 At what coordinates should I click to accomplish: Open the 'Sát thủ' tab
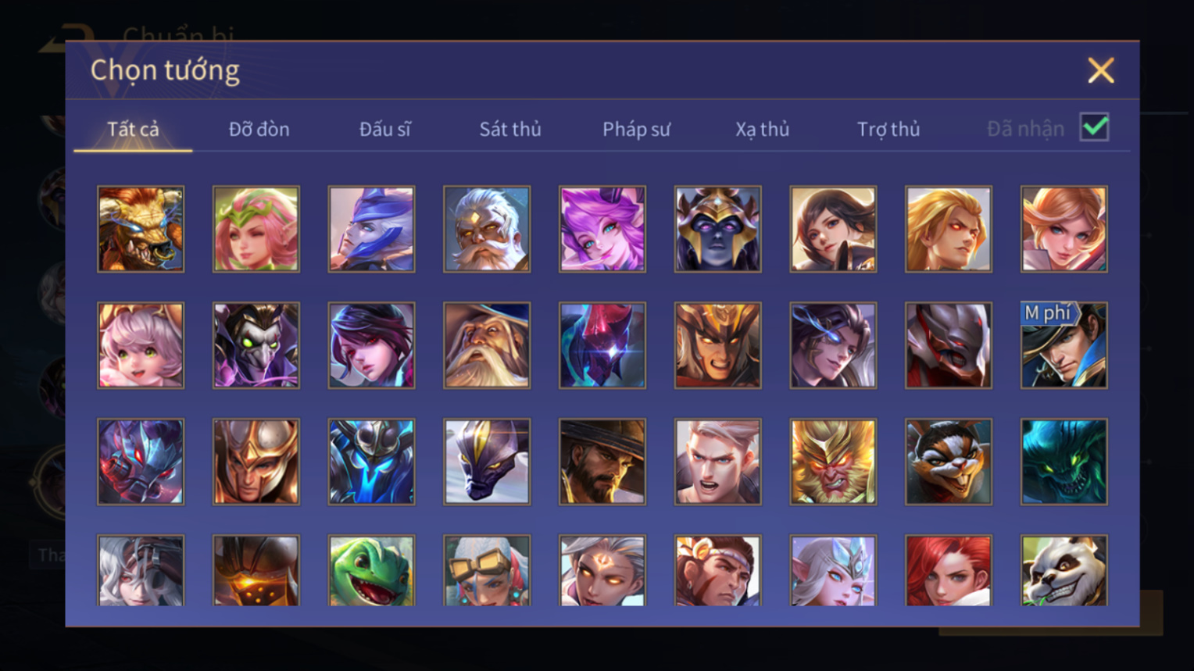pyautogui.click(x=510, y=129)
